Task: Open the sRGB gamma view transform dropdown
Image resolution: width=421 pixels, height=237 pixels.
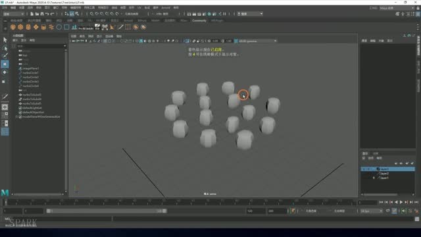Action: 257,41
